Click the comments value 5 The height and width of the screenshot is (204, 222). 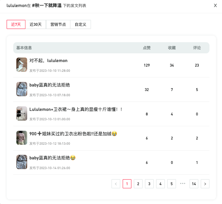(x=197, y=90)
